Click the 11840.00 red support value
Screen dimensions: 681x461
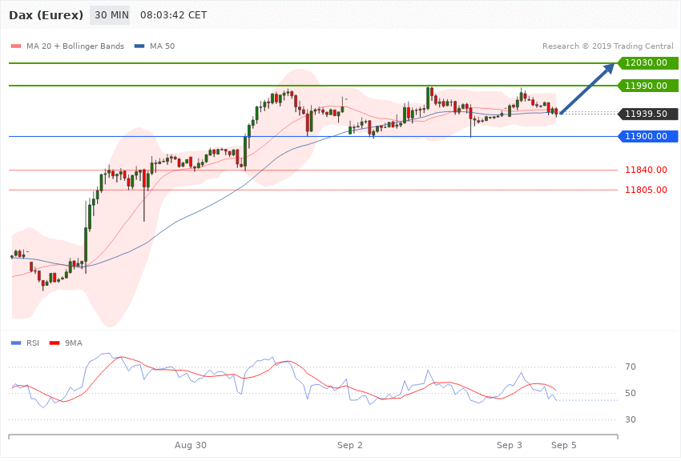(x=646, y=170)
